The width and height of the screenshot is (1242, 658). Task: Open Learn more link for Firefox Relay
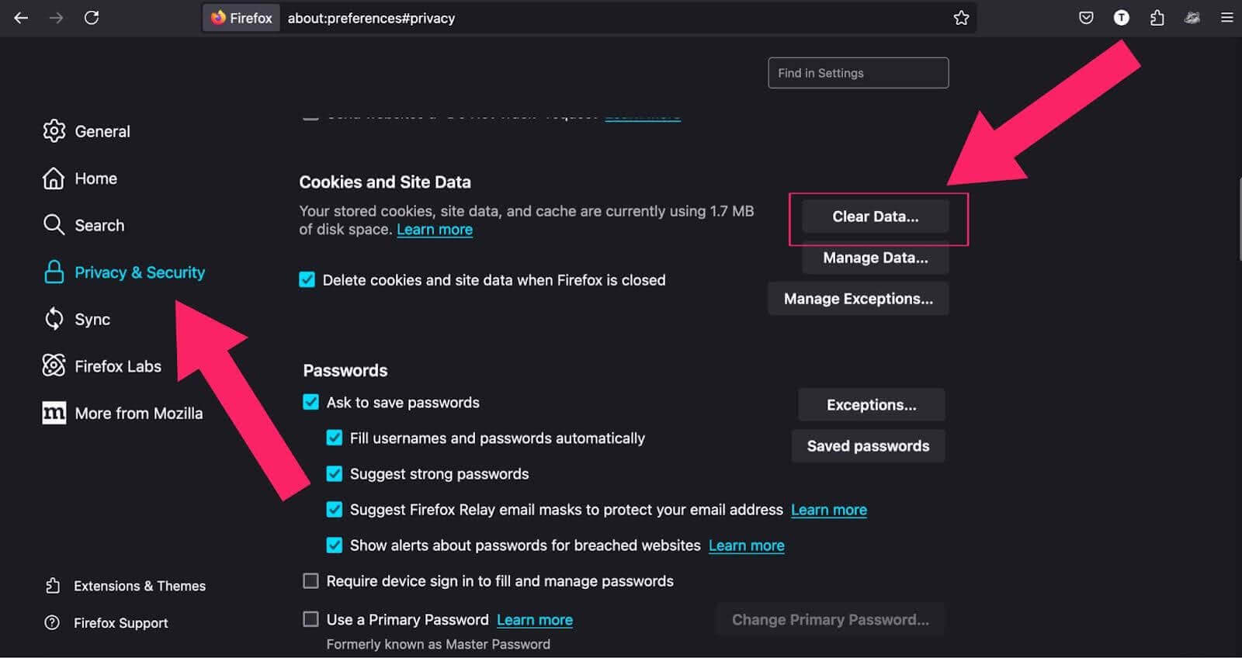828,510
